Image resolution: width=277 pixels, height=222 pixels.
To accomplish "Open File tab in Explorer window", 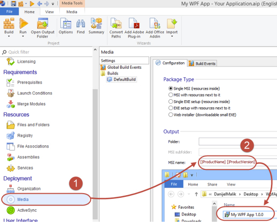I will (x=174, y=184).
